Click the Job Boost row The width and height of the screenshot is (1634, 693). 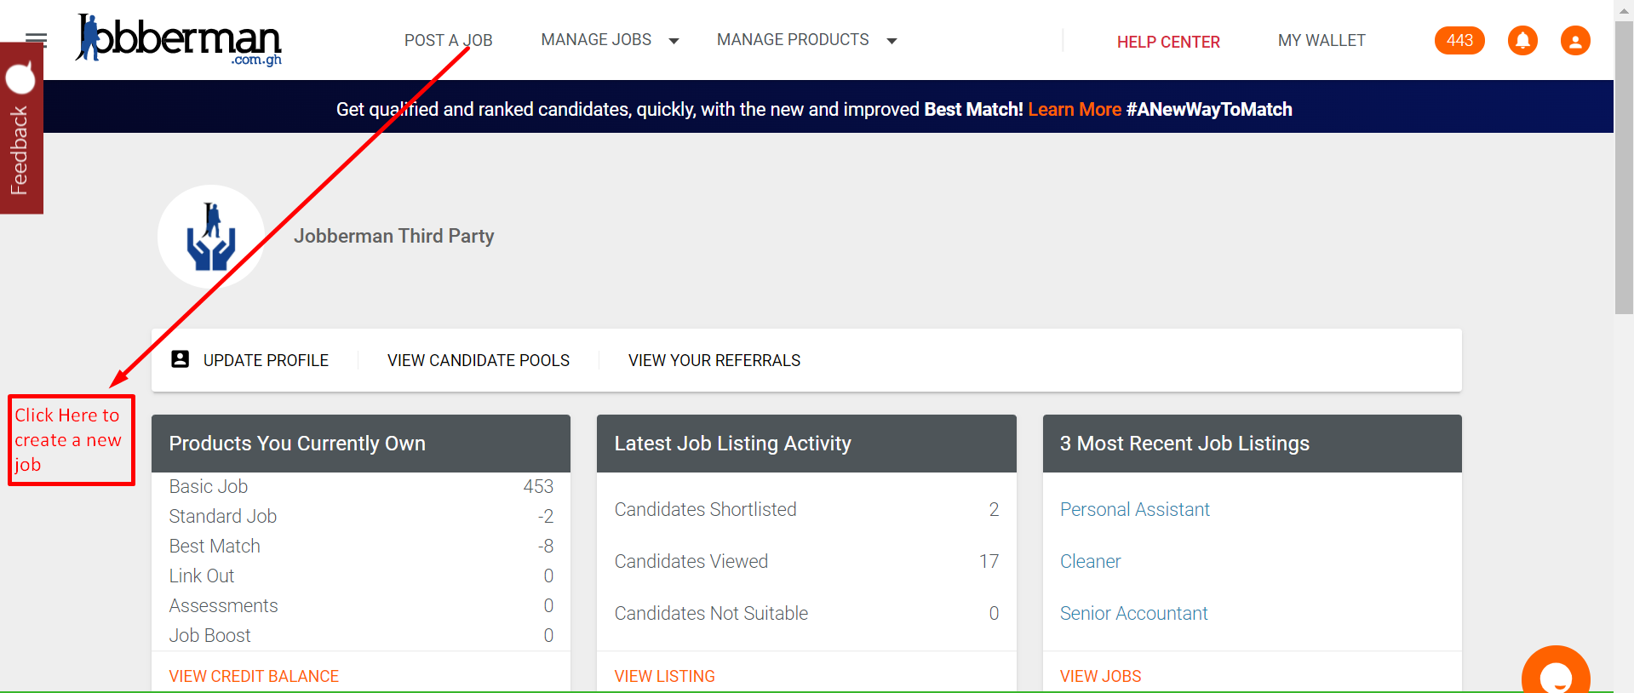(x=361, y=635)
